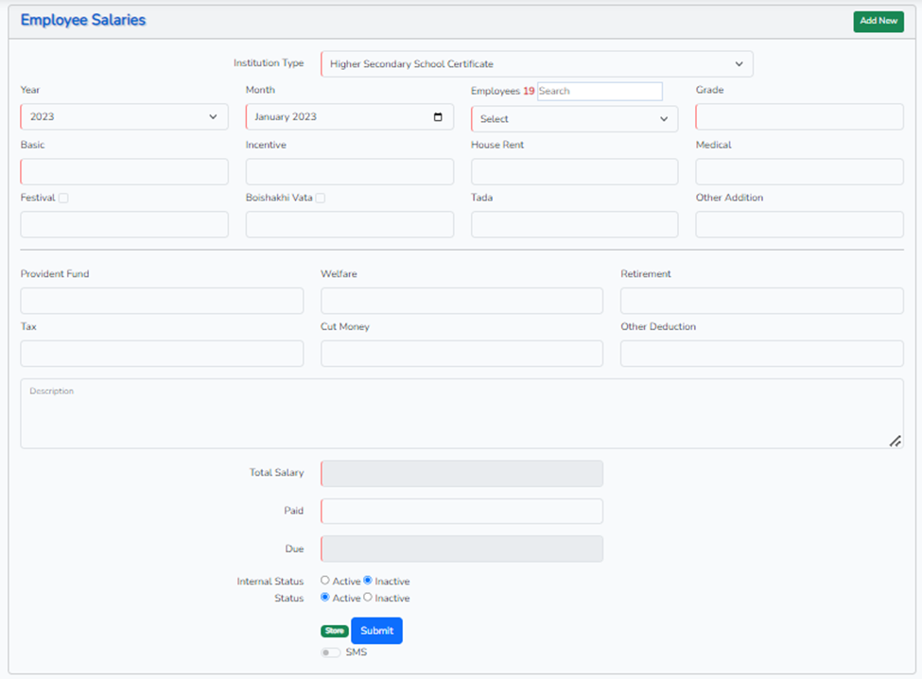The width and height of the screenshot is (922, 679).
Task: Click the employee count number 19
Action: 529,91
